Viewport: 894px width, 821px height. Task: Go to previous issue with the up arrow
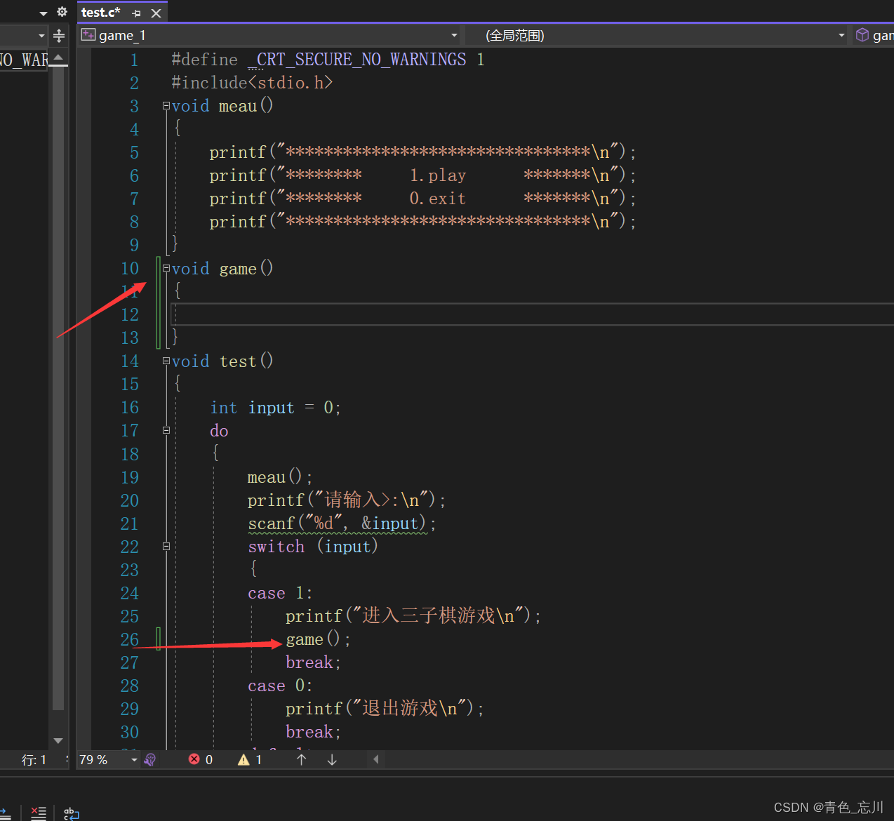pos(302,760)
